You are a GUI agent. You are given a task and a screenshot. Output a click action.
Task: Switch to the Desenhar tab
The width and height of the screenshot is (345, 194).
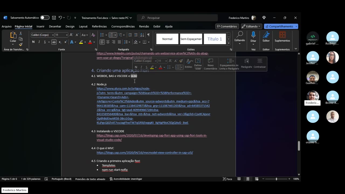pyautogui.click(x=55, y=26)
